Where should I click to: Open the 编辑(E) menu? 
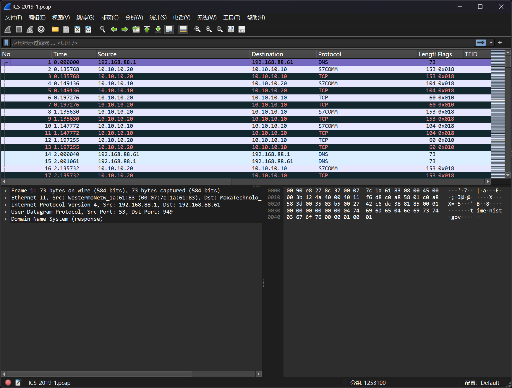pyautogui.click(x=37, y=18)
